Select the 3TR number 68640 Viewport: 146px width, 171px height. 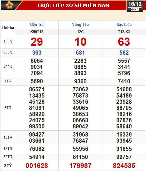(x=124, y=126)
